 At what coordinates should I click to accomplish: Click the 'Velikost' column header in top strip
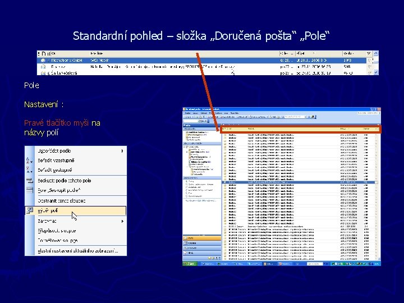tap(353, 54)
